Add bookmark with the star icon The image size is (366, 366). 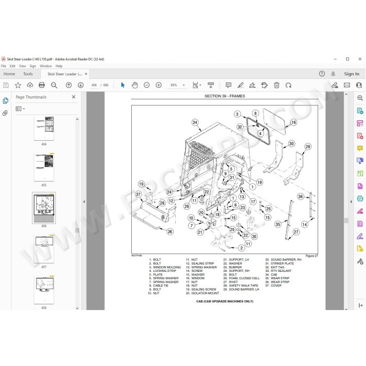(x=18, y=85)
